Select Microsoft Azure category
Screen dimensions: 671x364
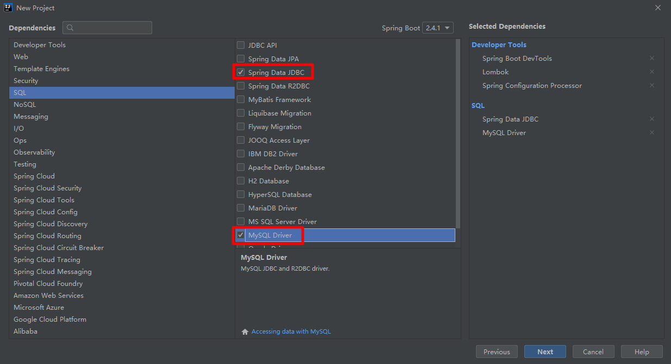[122, 307]
